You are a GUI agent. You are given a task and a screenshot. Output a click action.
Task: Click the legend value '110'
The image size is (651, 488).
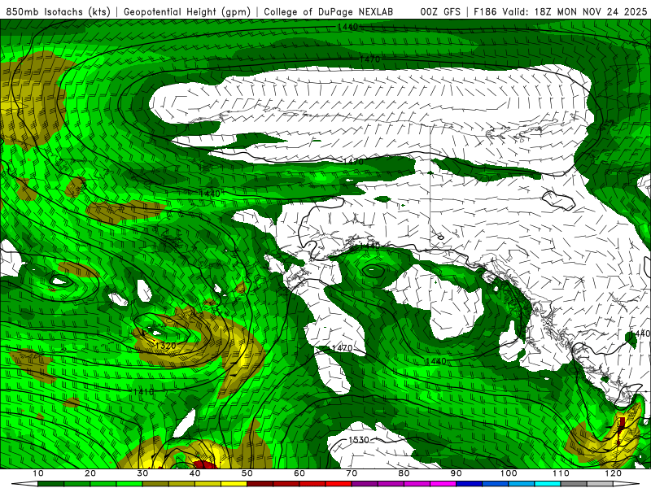coord(561,473)
